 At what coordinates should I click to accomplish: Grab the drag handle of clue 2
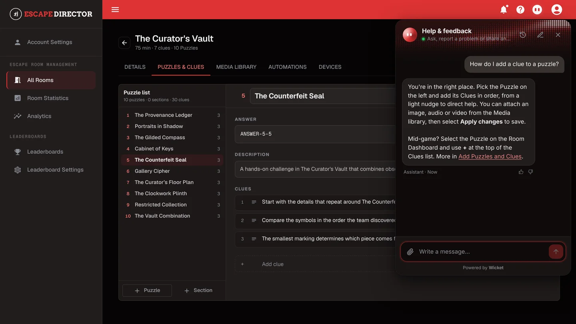pos(254,220)
